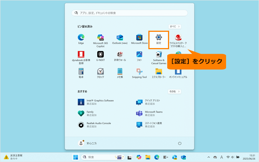This screenshot has width=259, height=162.
Task: Launch Snipping Tool
Action: (139, 73)
